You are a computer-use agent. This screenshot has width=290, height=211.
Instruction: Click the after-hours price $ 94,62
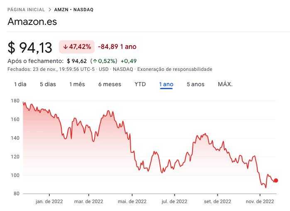coord(77,61)
